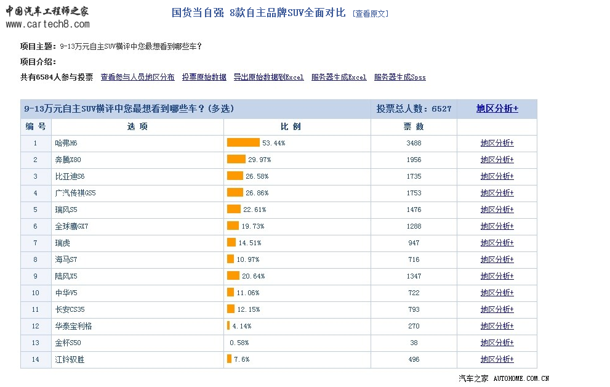Select the 江铃驭胜 option cell

click(137, 359)
